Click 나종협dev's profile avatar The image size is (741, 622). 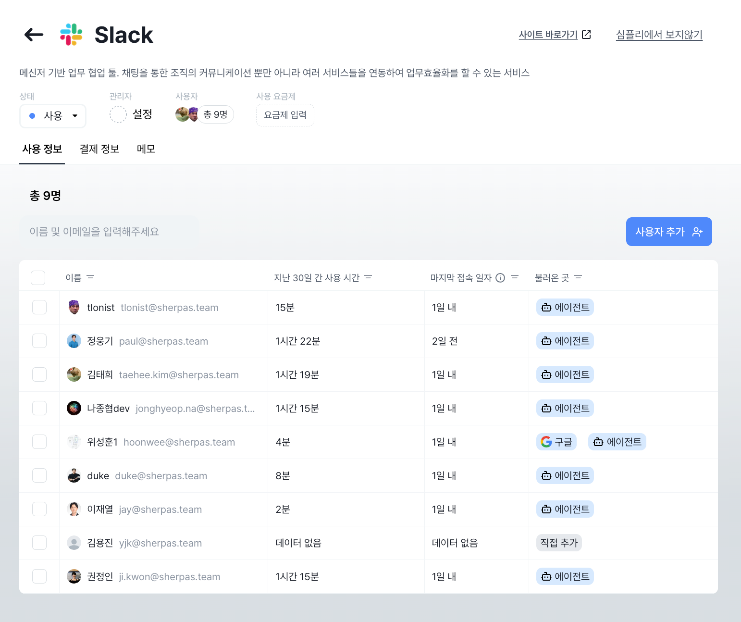(74, 408)
